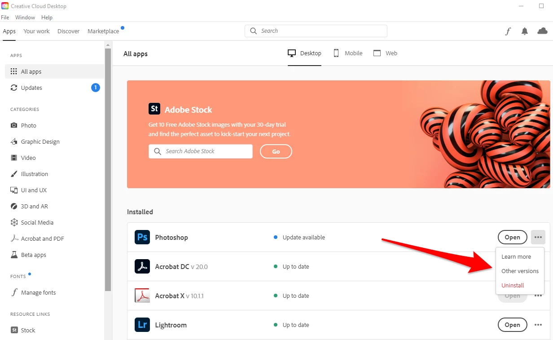Open Lightroom with the Open button
The height and width of the screenshot is (340, 553).
pyautogui.click(x=512, y=325)
